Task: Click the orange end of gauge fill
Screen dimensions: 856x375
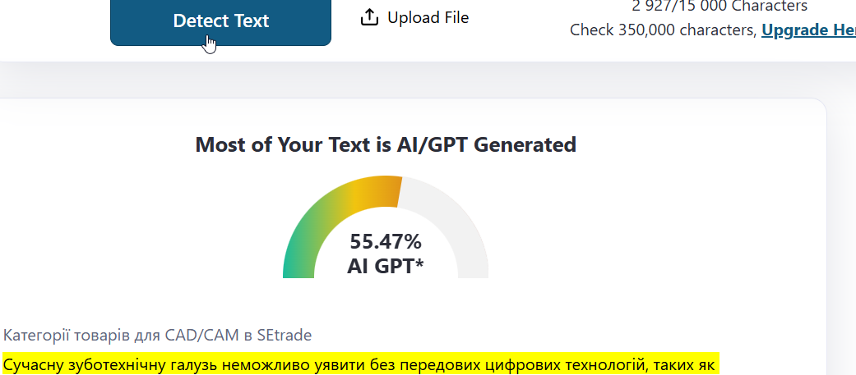Action: tap(388, 191)
